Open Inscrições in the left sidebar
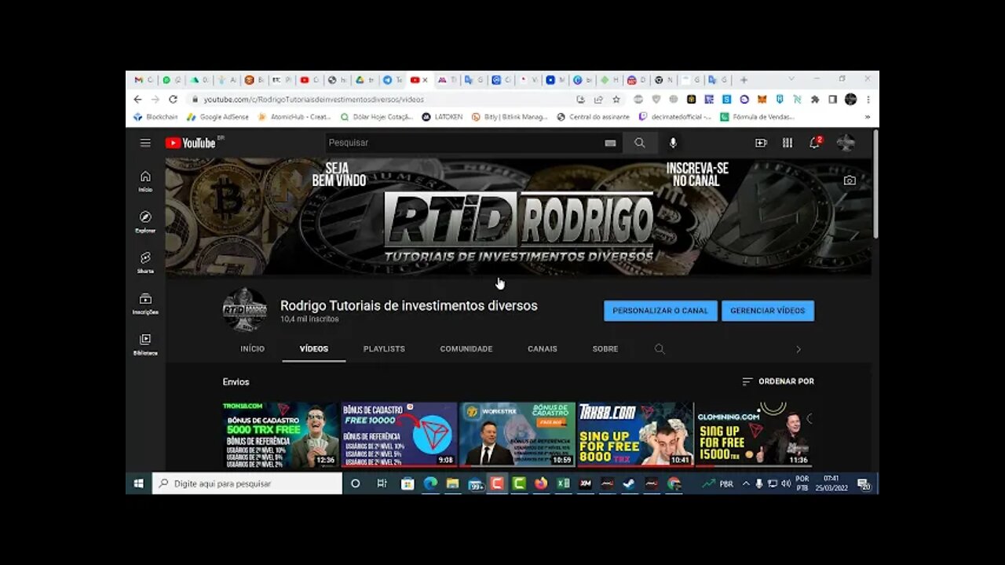The width and height of the screenshot is (1005, 565). tap(145, 304)
